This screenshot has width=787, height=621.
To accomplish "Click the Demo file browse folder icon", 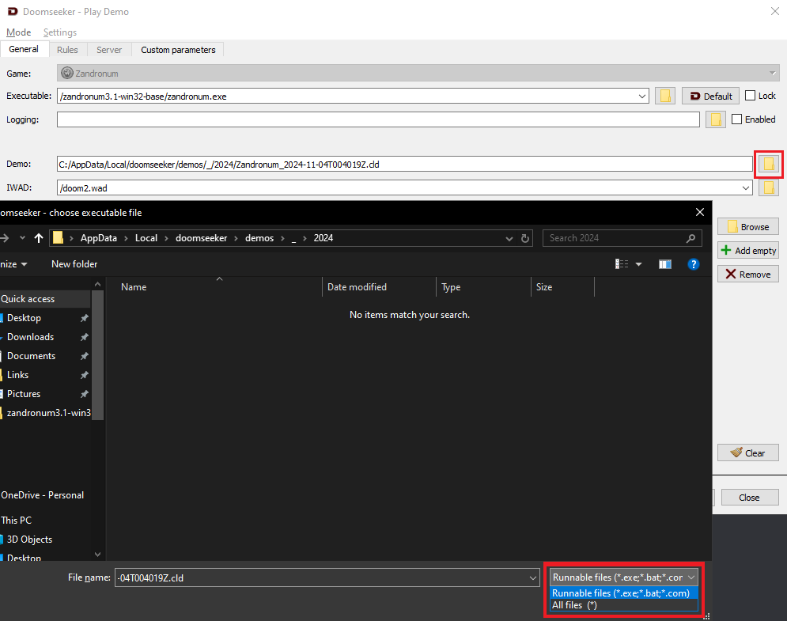I will tap(768, 164).
